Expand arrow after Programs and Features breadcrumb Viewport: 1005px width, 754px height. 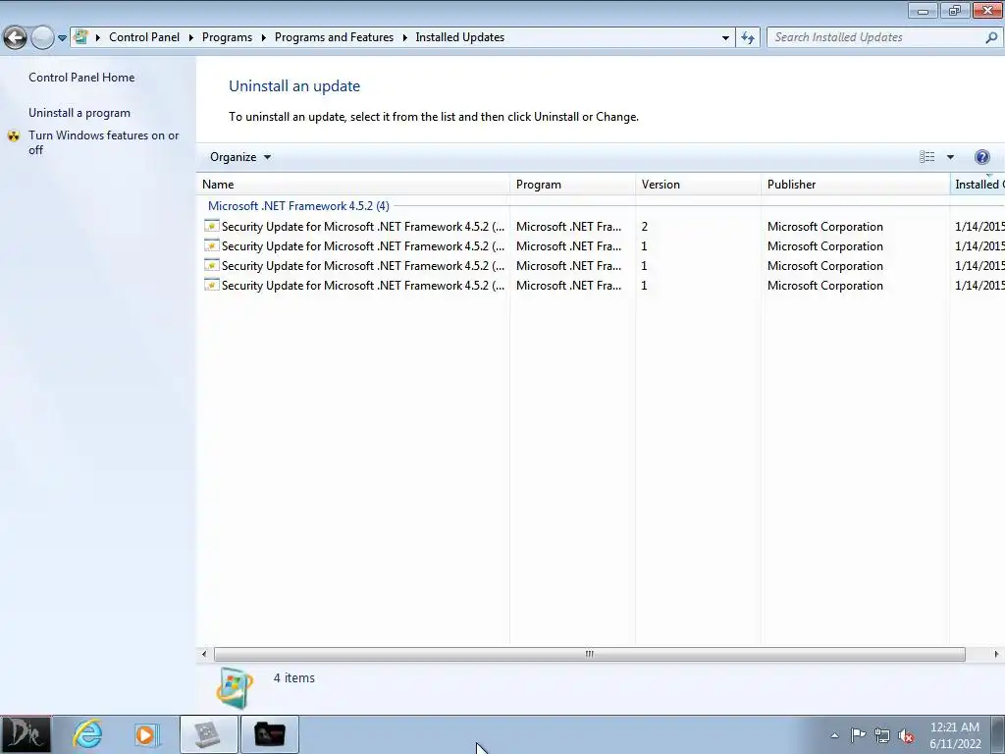405,38
